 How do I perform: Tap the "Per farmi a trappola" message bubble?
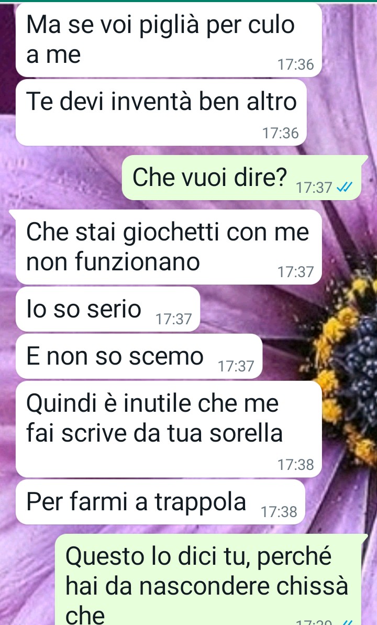pos(160,502)
